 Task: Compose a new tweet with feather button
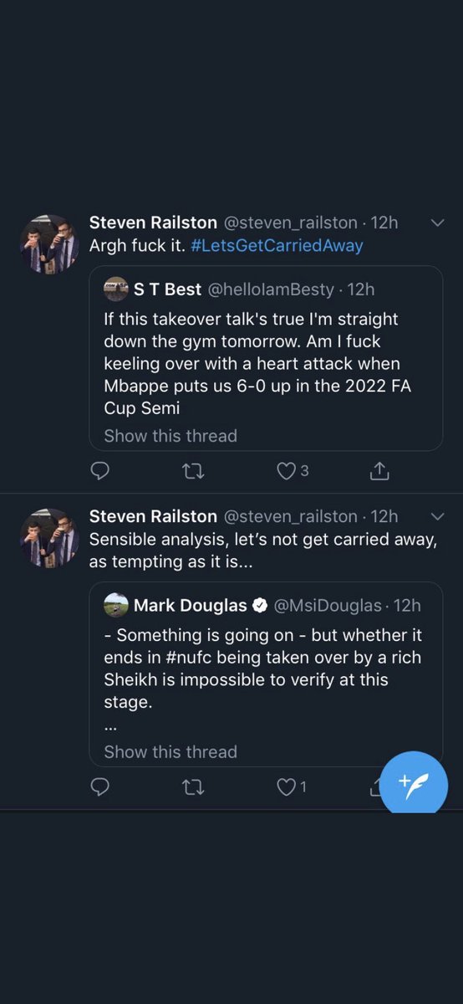(x=414, y=785)
